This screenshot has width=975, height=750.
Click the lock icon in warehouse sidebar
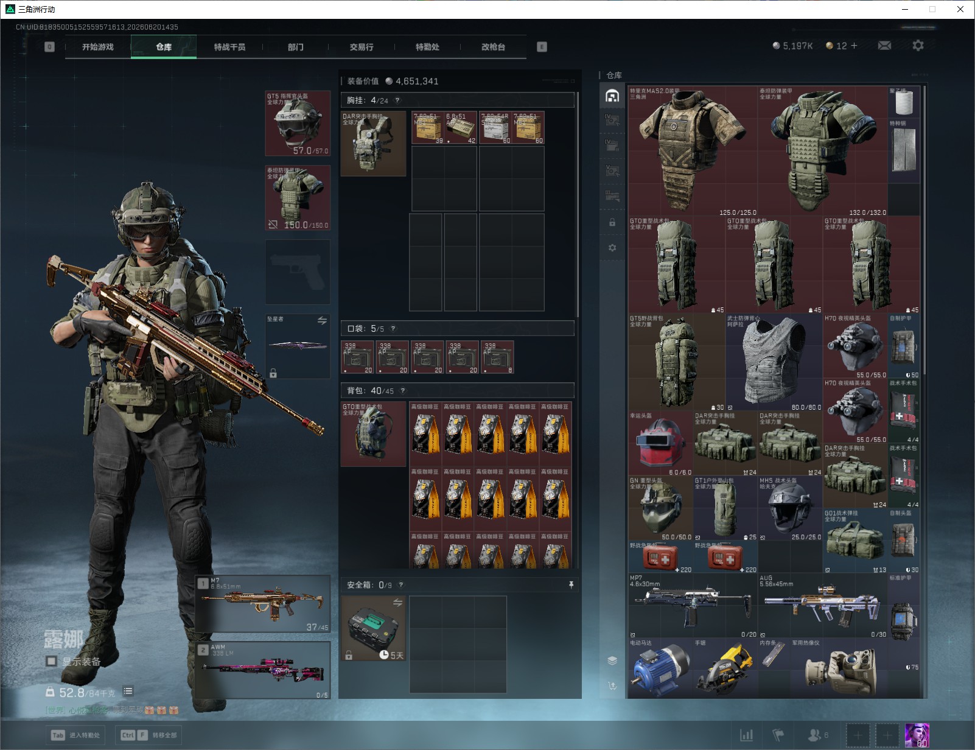612,223
